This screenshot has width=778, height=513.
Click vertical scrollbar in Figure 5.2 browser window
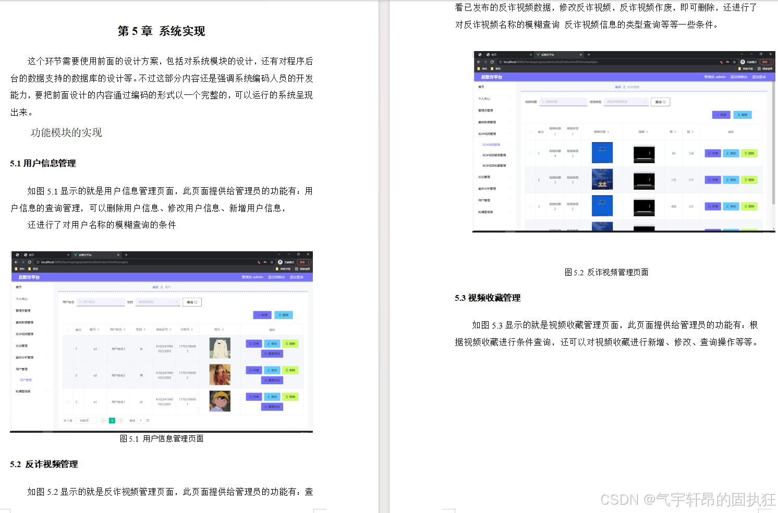[773, 143]
